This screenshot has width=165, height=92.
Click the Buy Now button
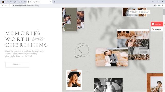[157, 29]
